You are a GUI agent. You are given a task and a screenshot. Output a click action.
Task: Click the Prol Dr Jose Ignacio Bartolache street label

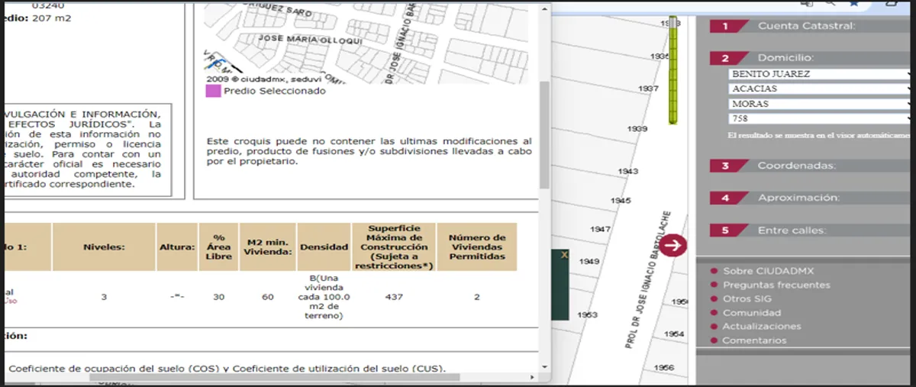tap(648, 279)
